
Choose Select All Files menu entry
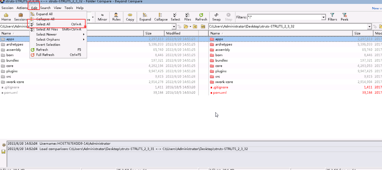58,30
